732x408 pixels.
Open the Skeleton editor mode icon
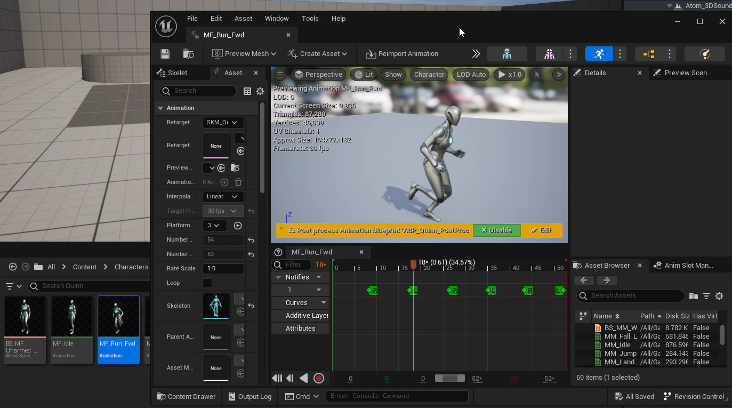tap(507, 54)
